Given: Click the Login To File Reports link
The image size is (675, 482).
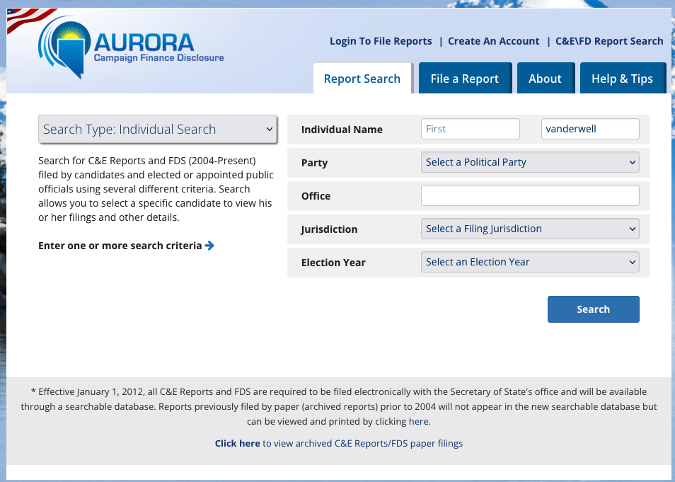Looking at the screenshot, I should (x=381, y=41).
